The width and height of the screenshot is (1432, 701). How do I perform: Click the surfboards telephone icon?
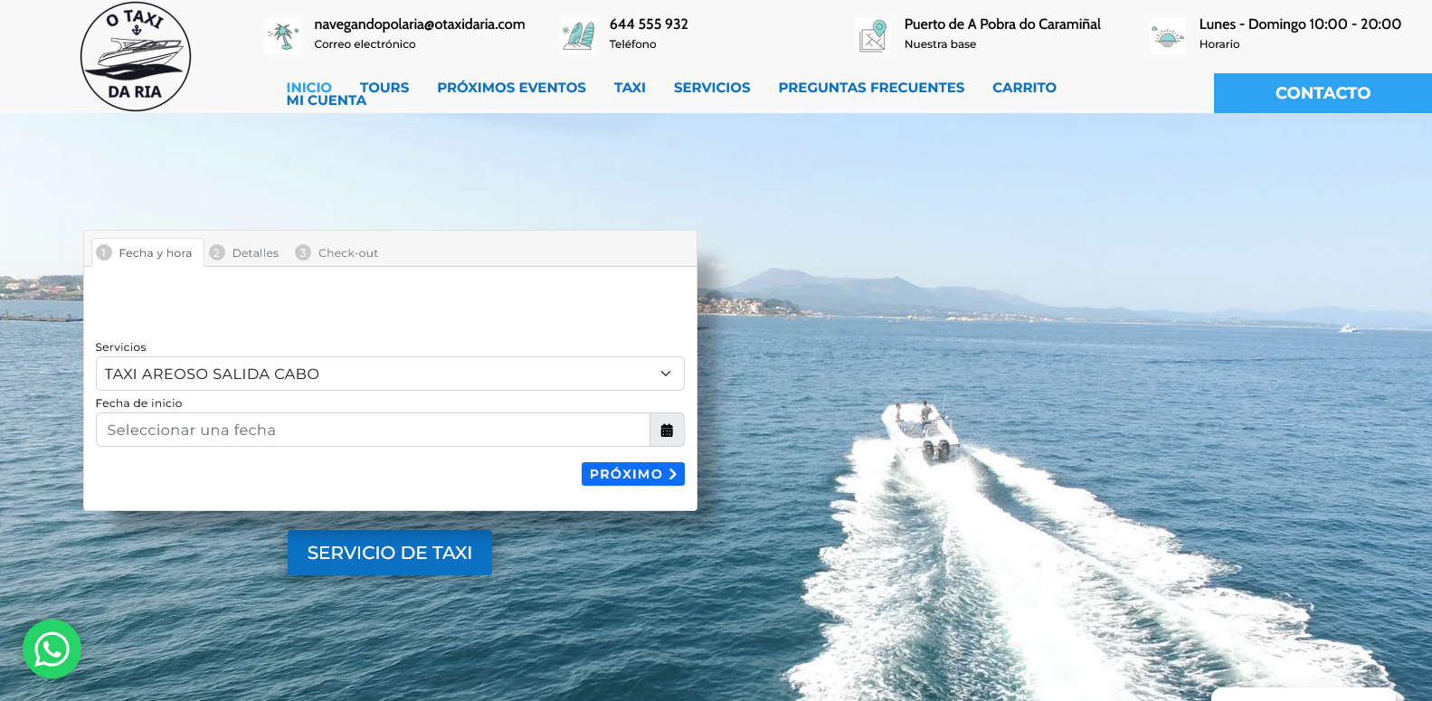point(578,36)
